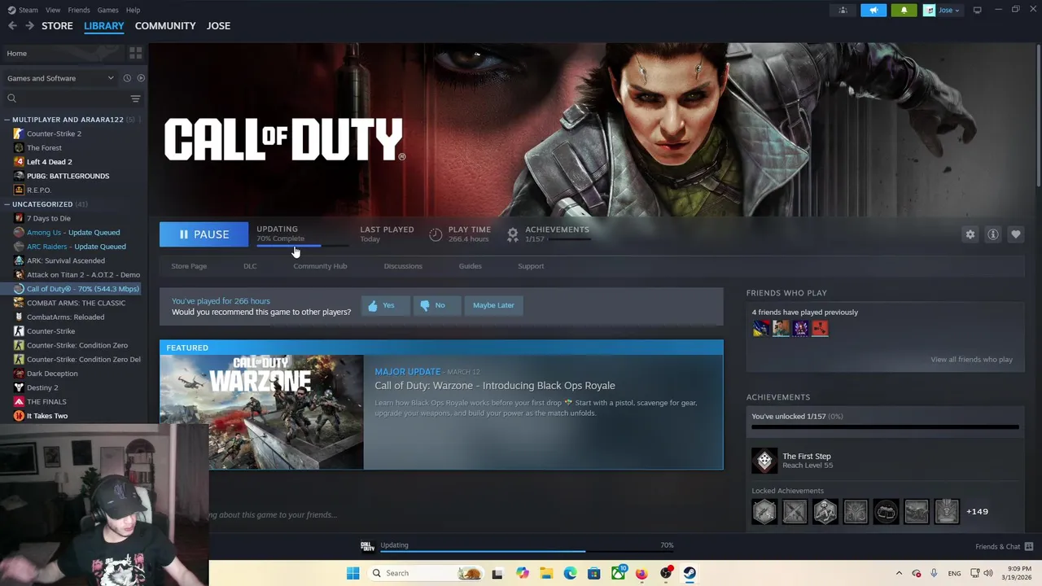Click The First Step achievement icon

tap(764, 461)
